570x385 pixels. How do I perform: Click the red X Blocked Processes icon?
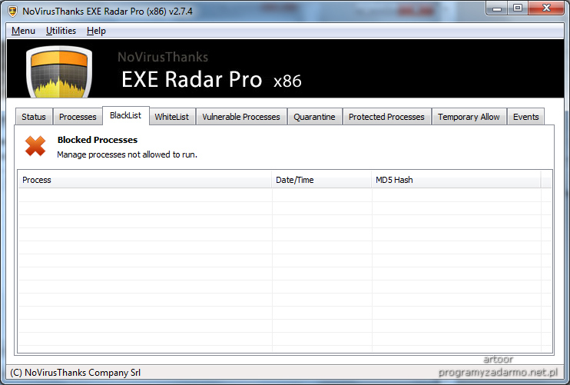pyautogui.click(x=35, y=146)
